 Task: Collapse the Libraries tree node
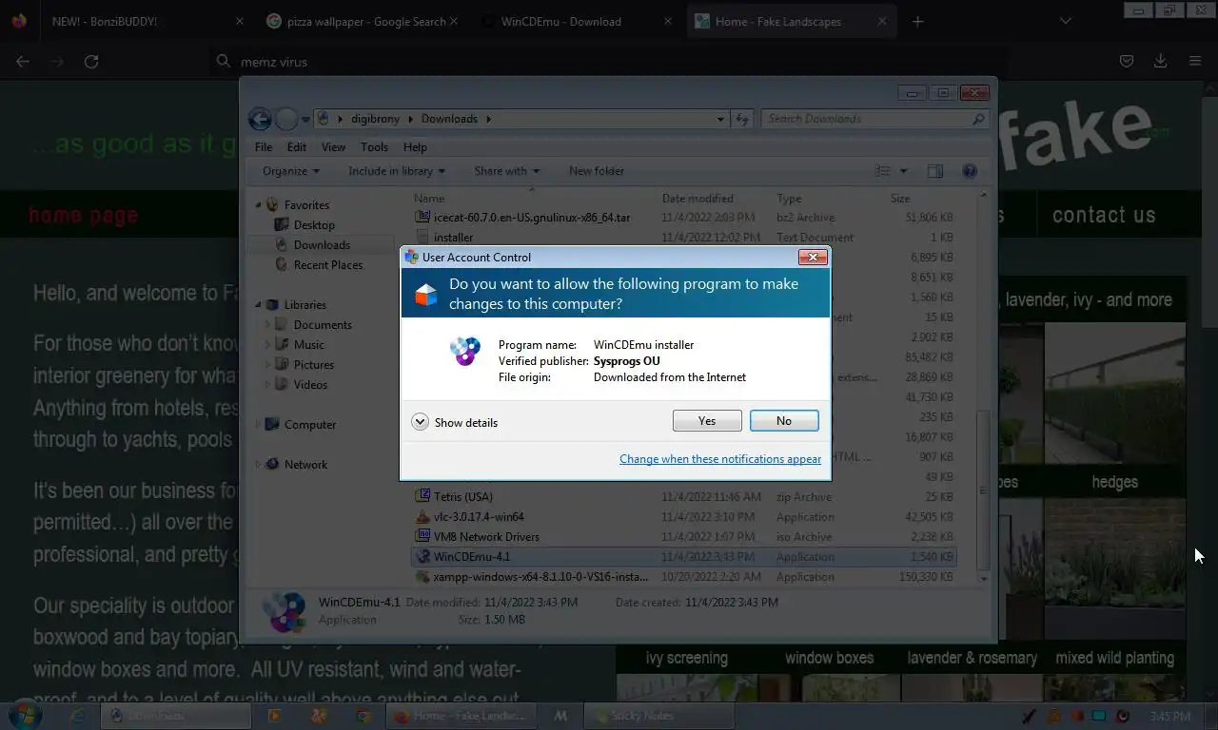[258, 304]
